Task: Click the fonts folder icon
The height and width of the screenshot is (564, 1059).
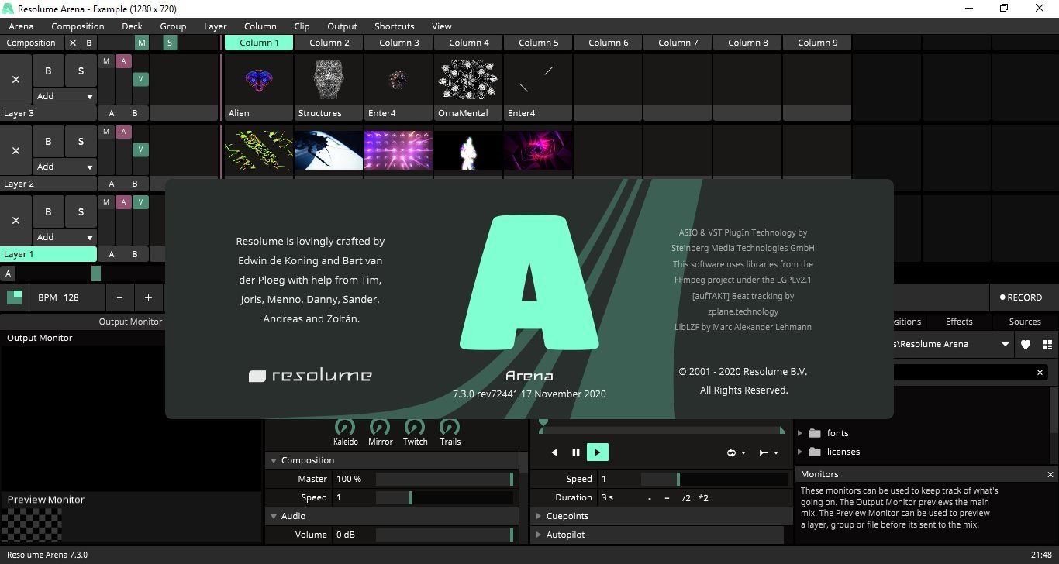Action: click(815, 433)
